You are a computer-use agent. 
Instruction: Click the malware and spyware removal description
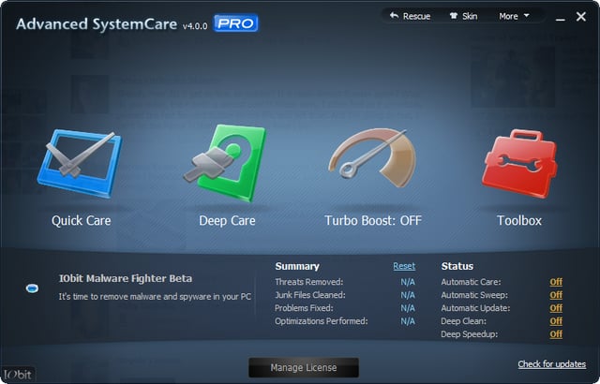point(155,297)
